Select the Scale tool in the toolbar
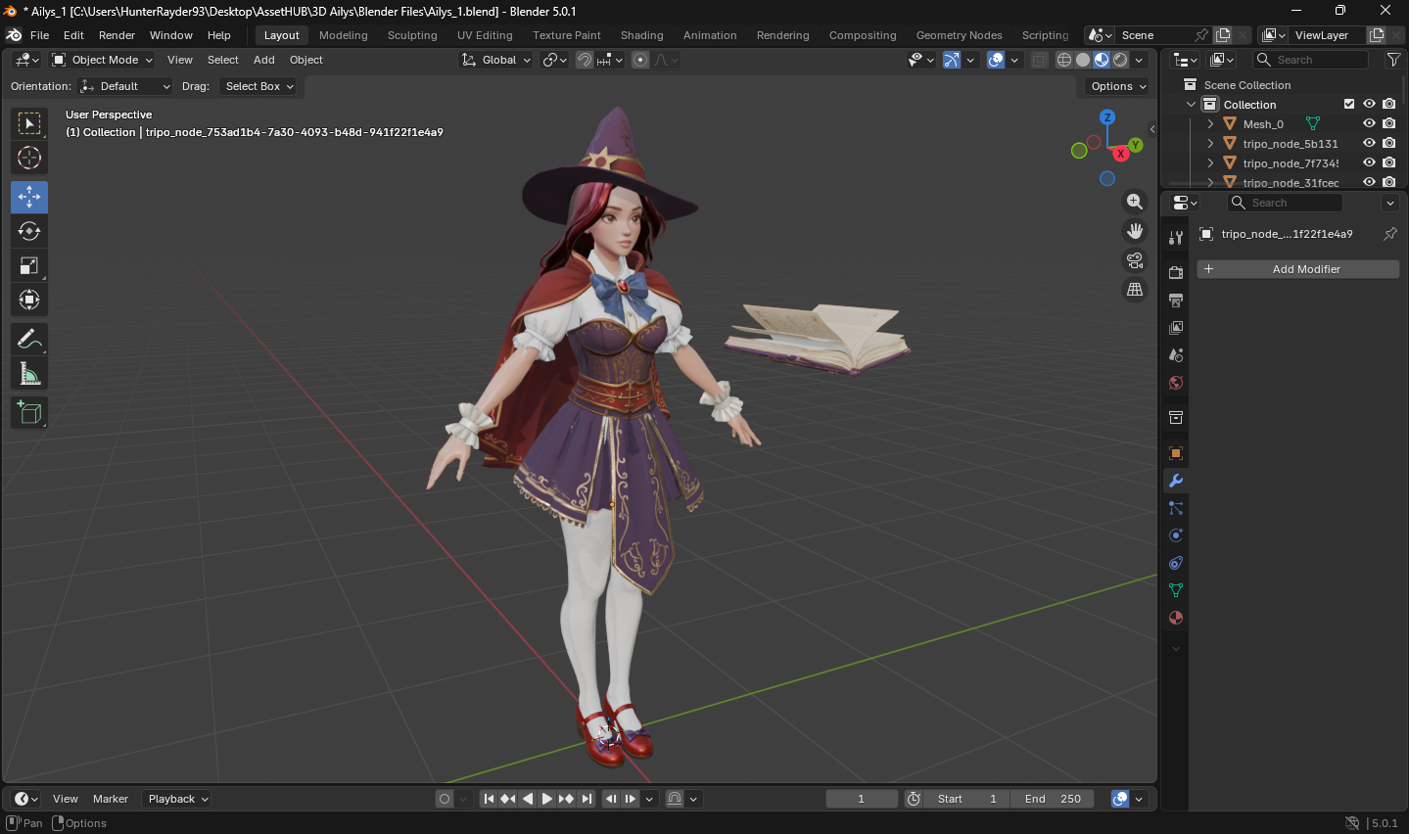The image size is (1409, 834). 29,265
